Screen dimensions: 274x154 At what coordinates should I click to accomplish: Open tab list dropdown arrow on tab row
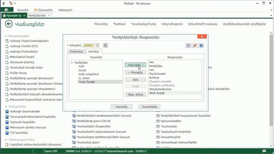point(271,15)
